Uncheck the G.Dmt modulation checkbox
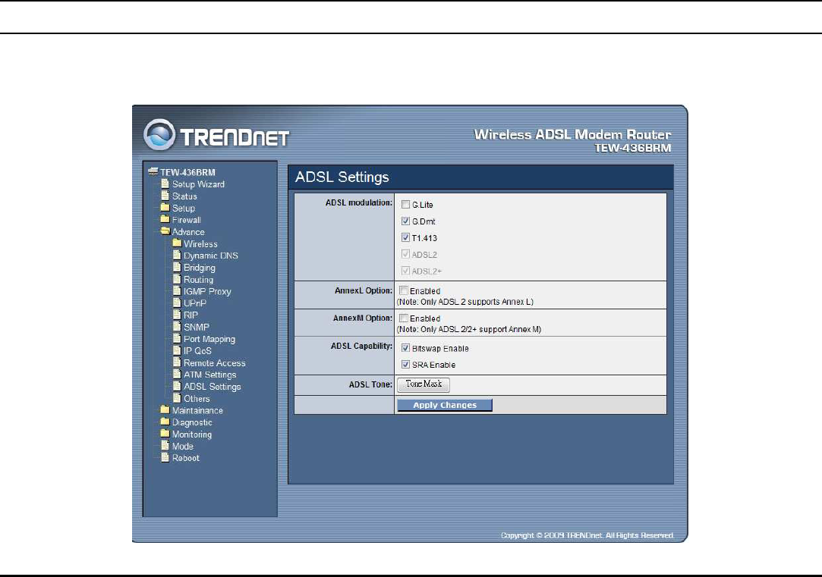Image resolution: width=822 pixels, height=577 pixels. tap(405, 221)
